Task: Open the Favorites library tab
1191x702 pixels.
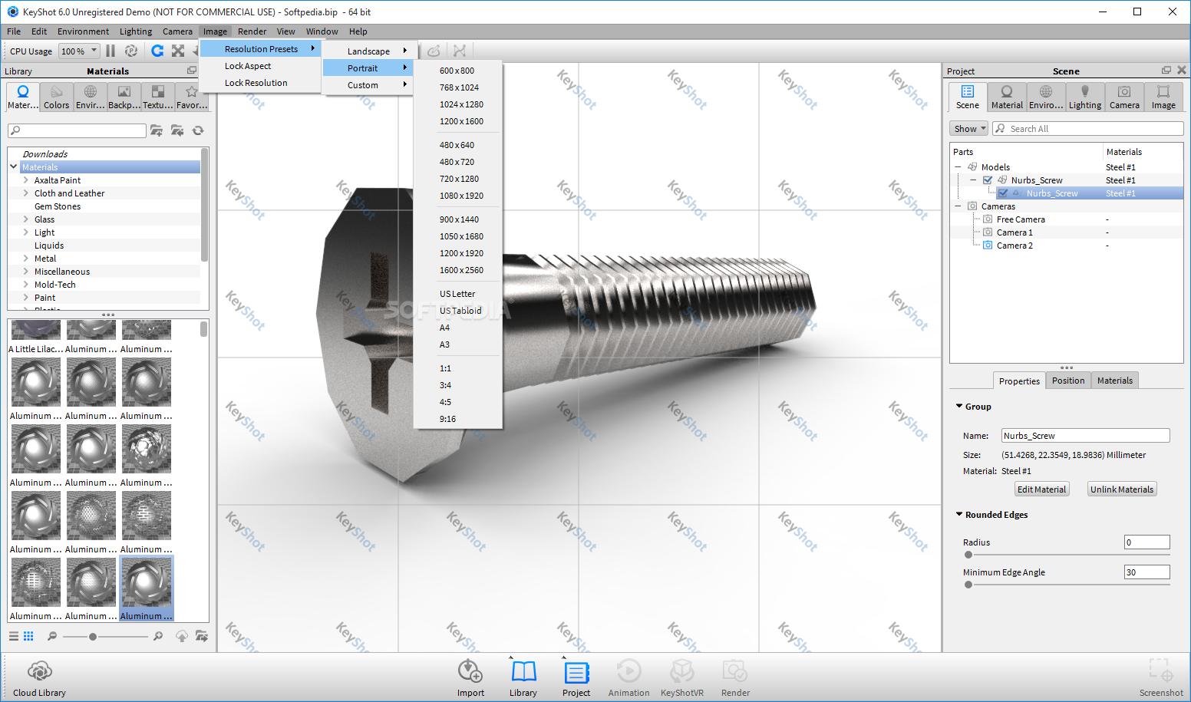Action: (x=191, y=97)
